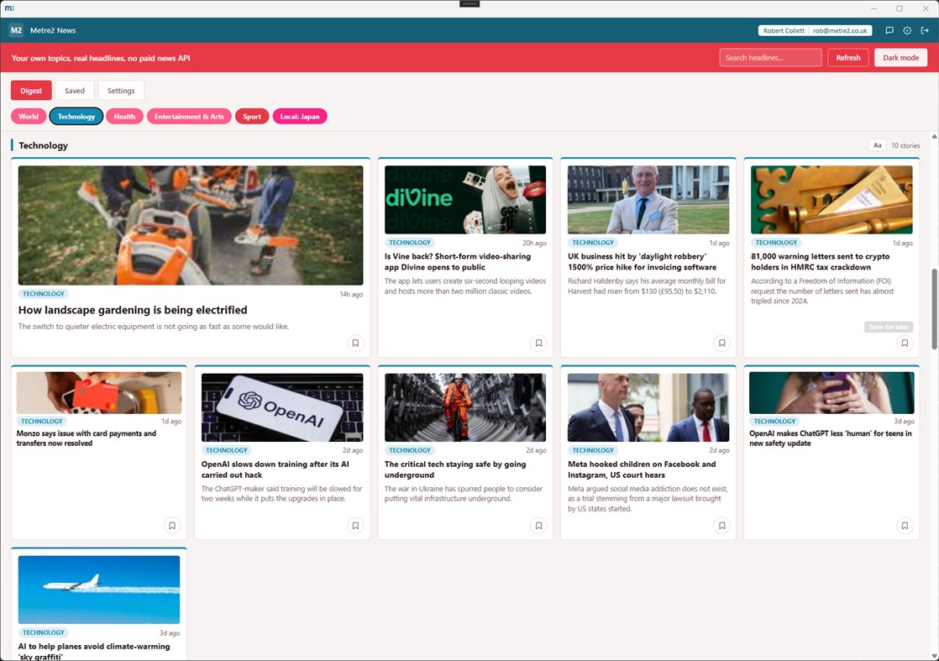The image size is (939, 661).
Task: Click the two men in suits thumbnail
Action: [x=648, y=407]
